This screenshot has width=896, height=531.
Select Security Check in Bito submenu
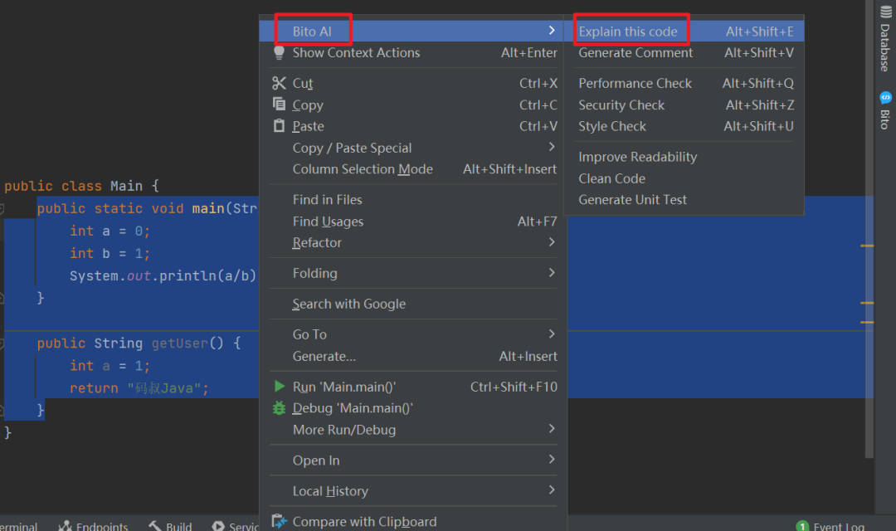tap(684, 105)
